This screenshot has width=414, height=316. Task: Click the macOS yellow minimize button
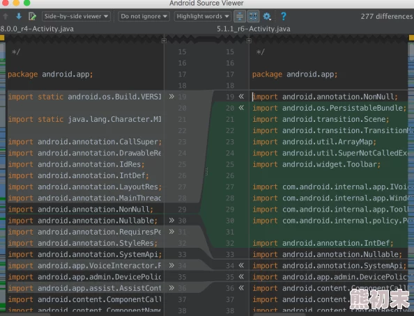coord(16,3)
